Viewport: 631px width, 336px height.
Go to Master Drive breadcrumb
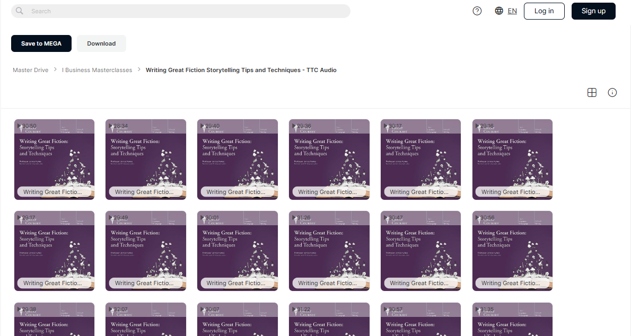[x=31, y=70]
